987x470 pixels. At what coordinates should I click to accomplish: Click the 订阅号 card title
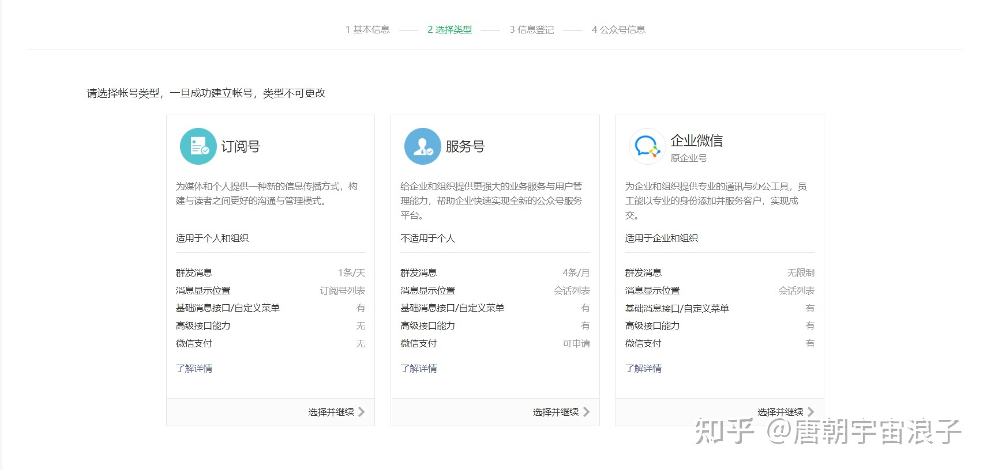click(x=241, y=146)
